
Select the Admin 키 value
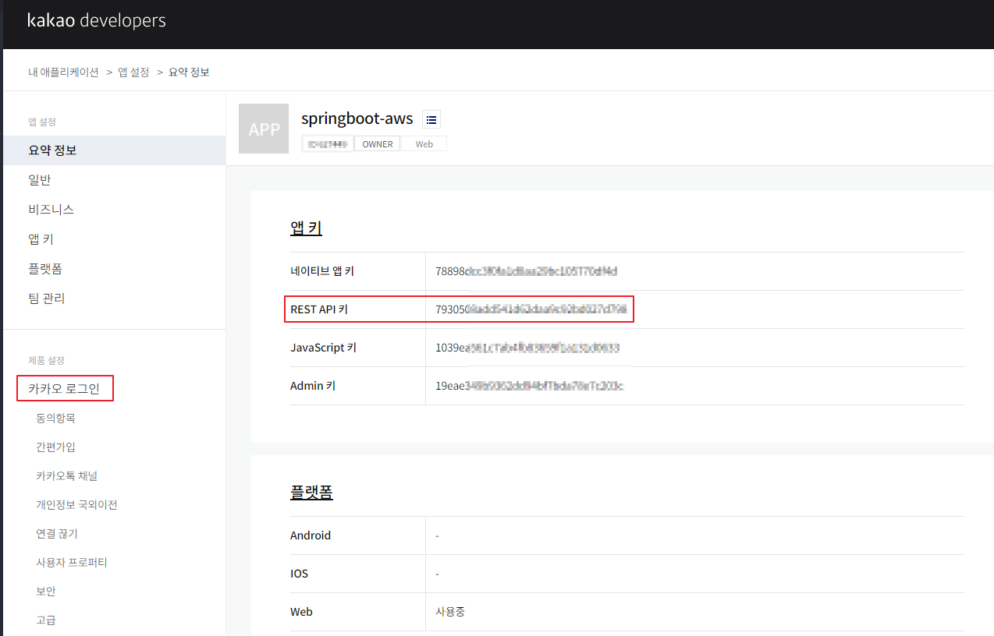tap(530, 386)
